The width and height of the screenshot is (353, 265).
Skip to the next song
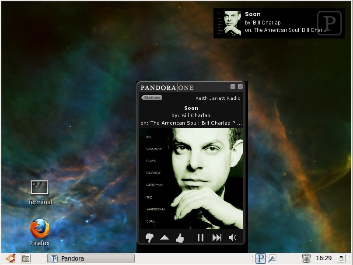[x=217, y=237]
